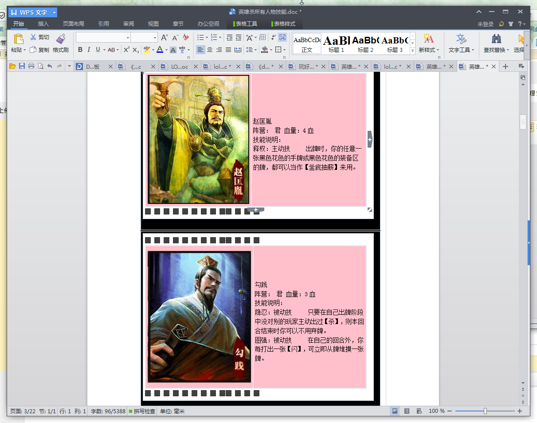Decrease font size with A- icon
This screenshot has width=537, height=423.
[175, 38]
